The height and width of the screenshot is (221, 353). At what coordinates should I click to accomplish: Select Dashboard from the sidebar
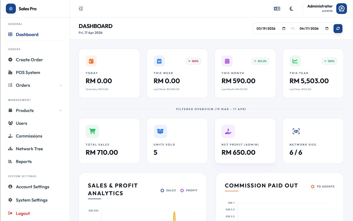pos(27,34)
